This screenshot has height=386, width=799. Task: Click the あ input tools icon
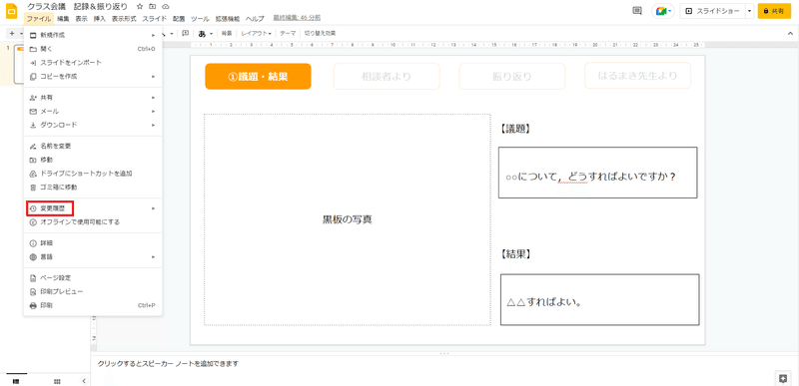point(202,34)
